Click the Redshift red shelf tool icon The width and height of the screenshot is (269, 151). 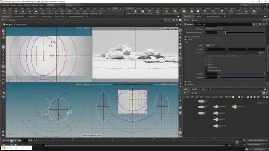coord(4,12)
